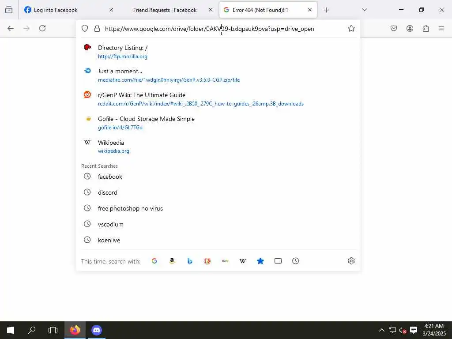The height and width of the screenshot is (339, 452).
Task: Click the Firefox taskbar icon
Action: (75, 330)
